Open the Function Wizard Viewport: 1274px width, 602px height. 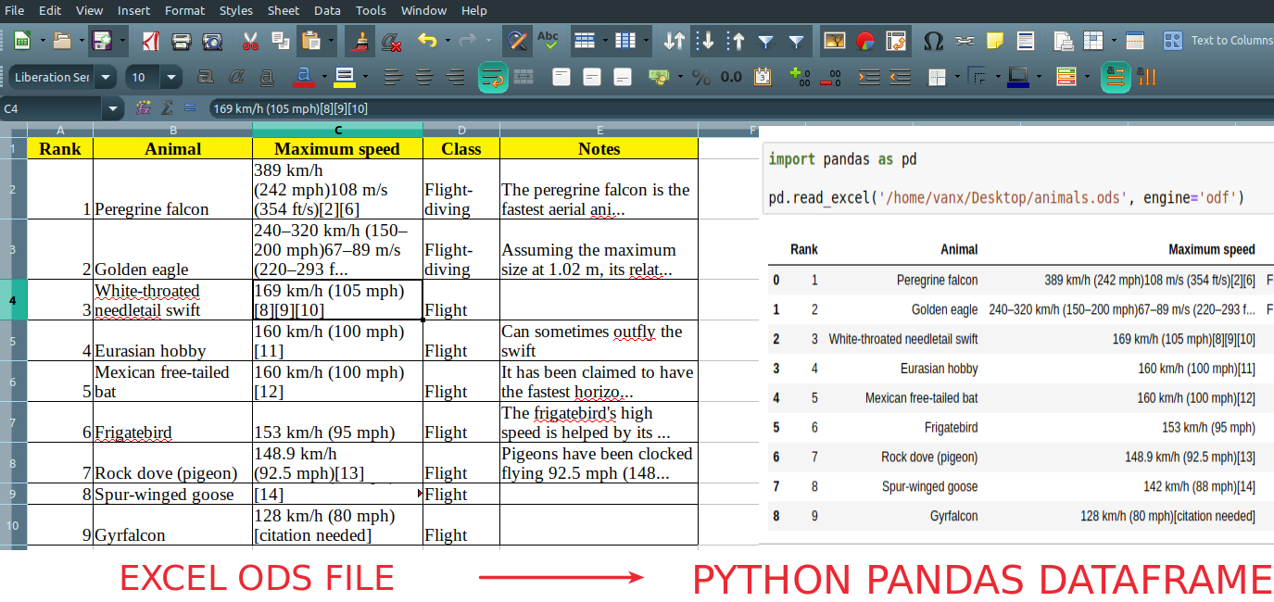(x=144, y=108)
